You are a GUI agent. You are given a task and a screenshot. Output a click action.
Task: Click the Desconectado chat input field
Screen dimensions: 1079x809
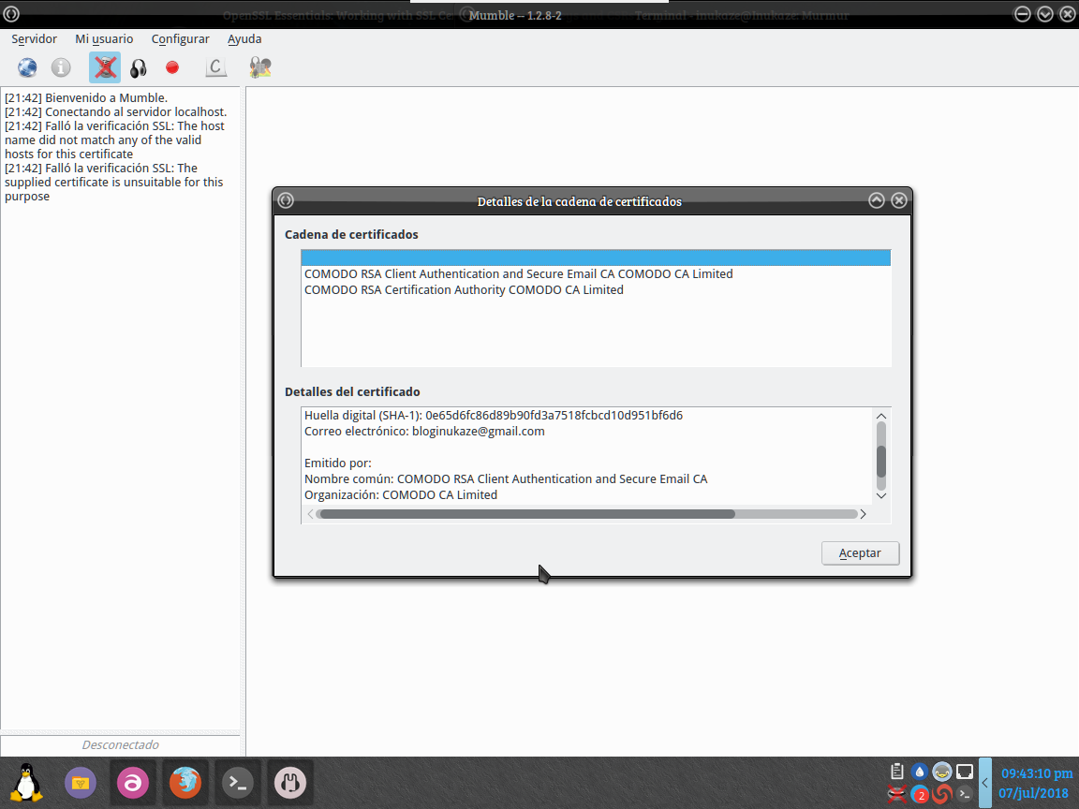(121, 745)
